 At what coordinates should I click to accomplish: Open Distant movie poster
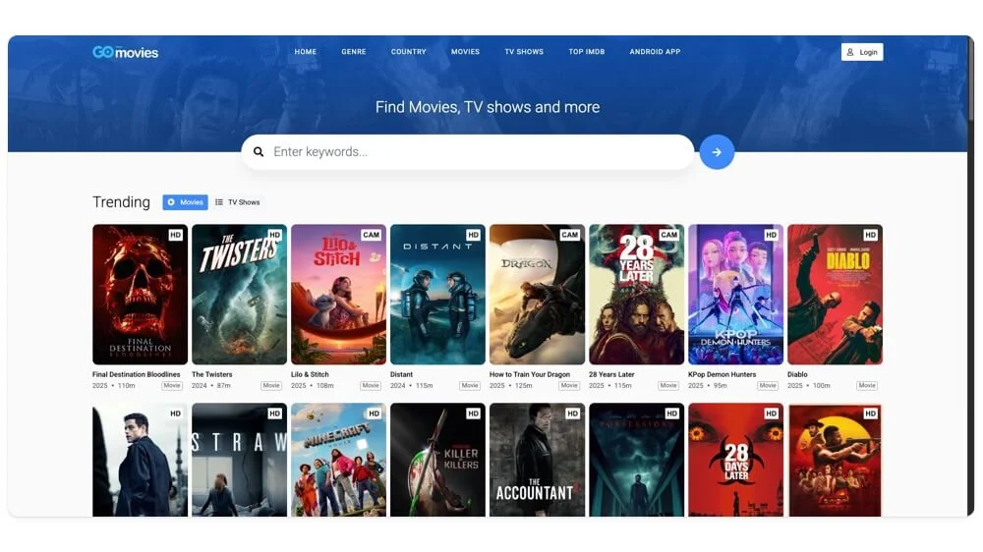[437, 295]
